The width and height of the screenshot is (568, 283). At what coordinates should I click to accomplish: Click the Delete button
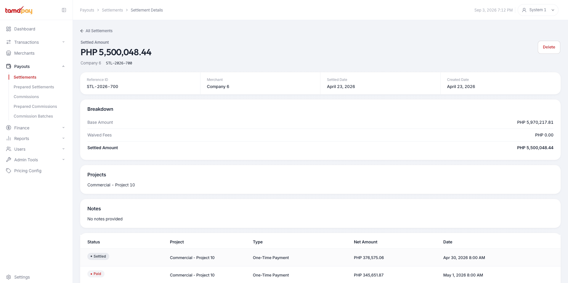549,47
